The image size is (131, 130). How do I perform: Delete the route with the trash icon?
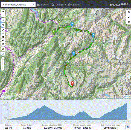pyautogui.click(x=3, y=44)
